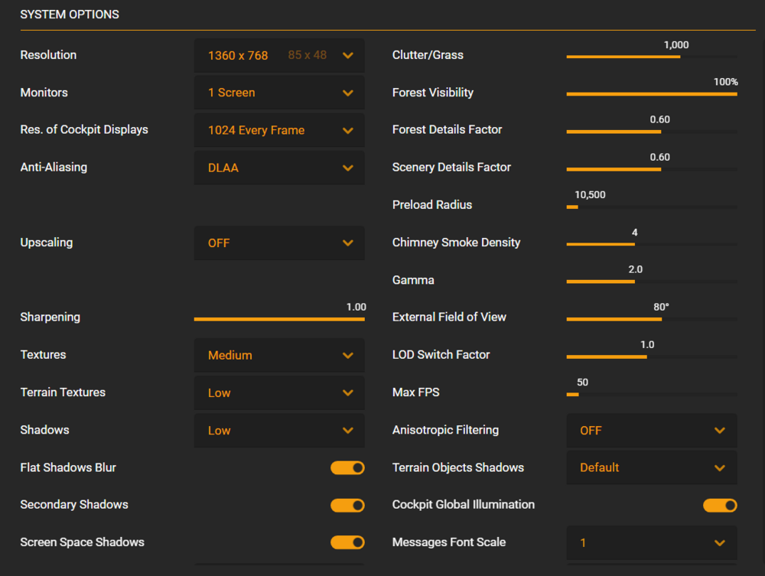Disable the Secondary Shadows toggle

click(347, 505)
